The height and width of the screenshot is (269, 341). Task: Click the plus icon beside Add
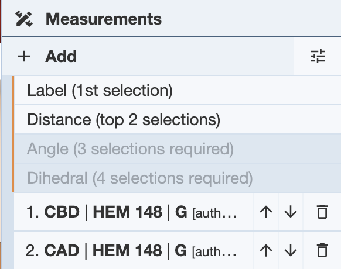pyautogui.click(x=24, y=57)
